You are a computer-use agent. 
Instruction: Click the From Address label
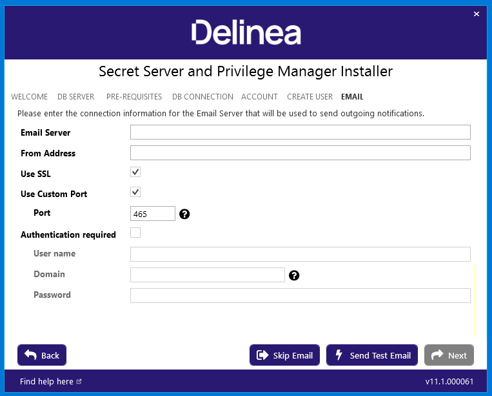pyautogui.click(x=48, y=153)
